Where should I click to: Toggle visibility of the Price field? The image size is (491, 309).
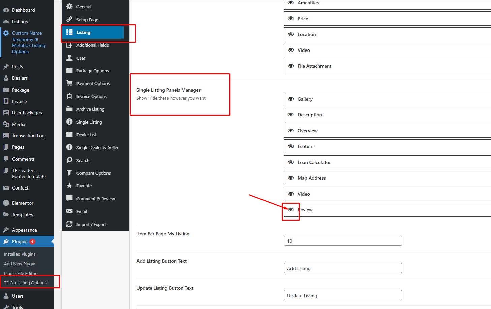point(291,19)
